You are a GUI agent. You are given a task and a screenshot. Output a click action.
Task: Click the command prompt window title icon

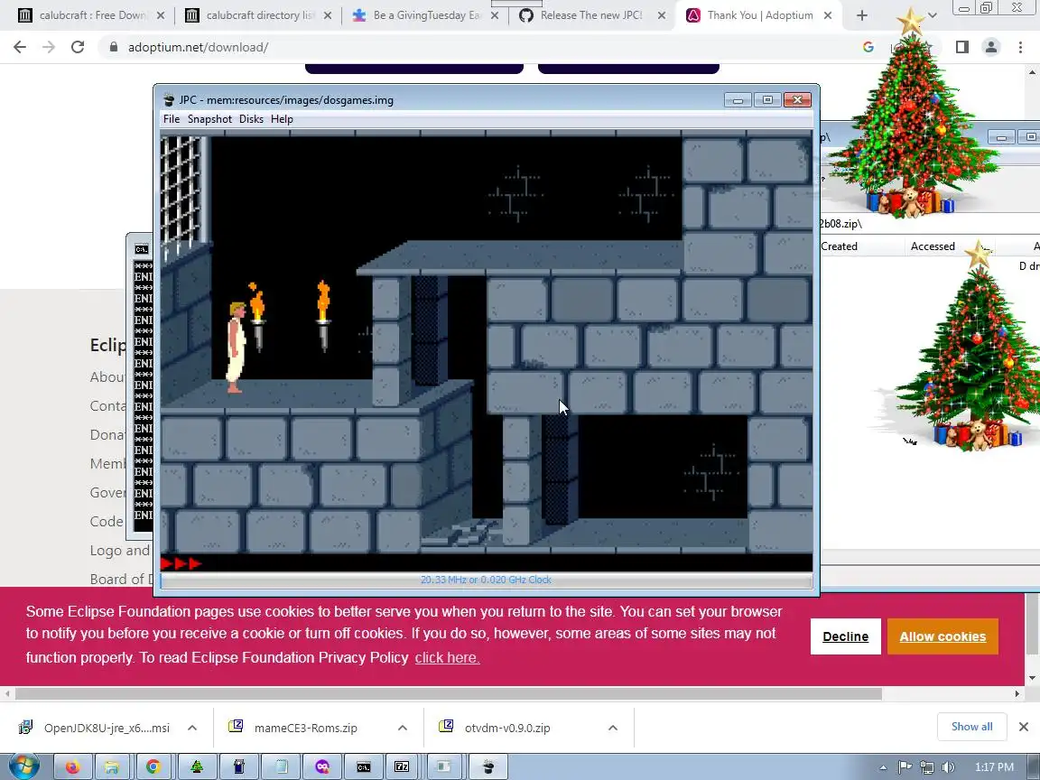pos(141,249)
